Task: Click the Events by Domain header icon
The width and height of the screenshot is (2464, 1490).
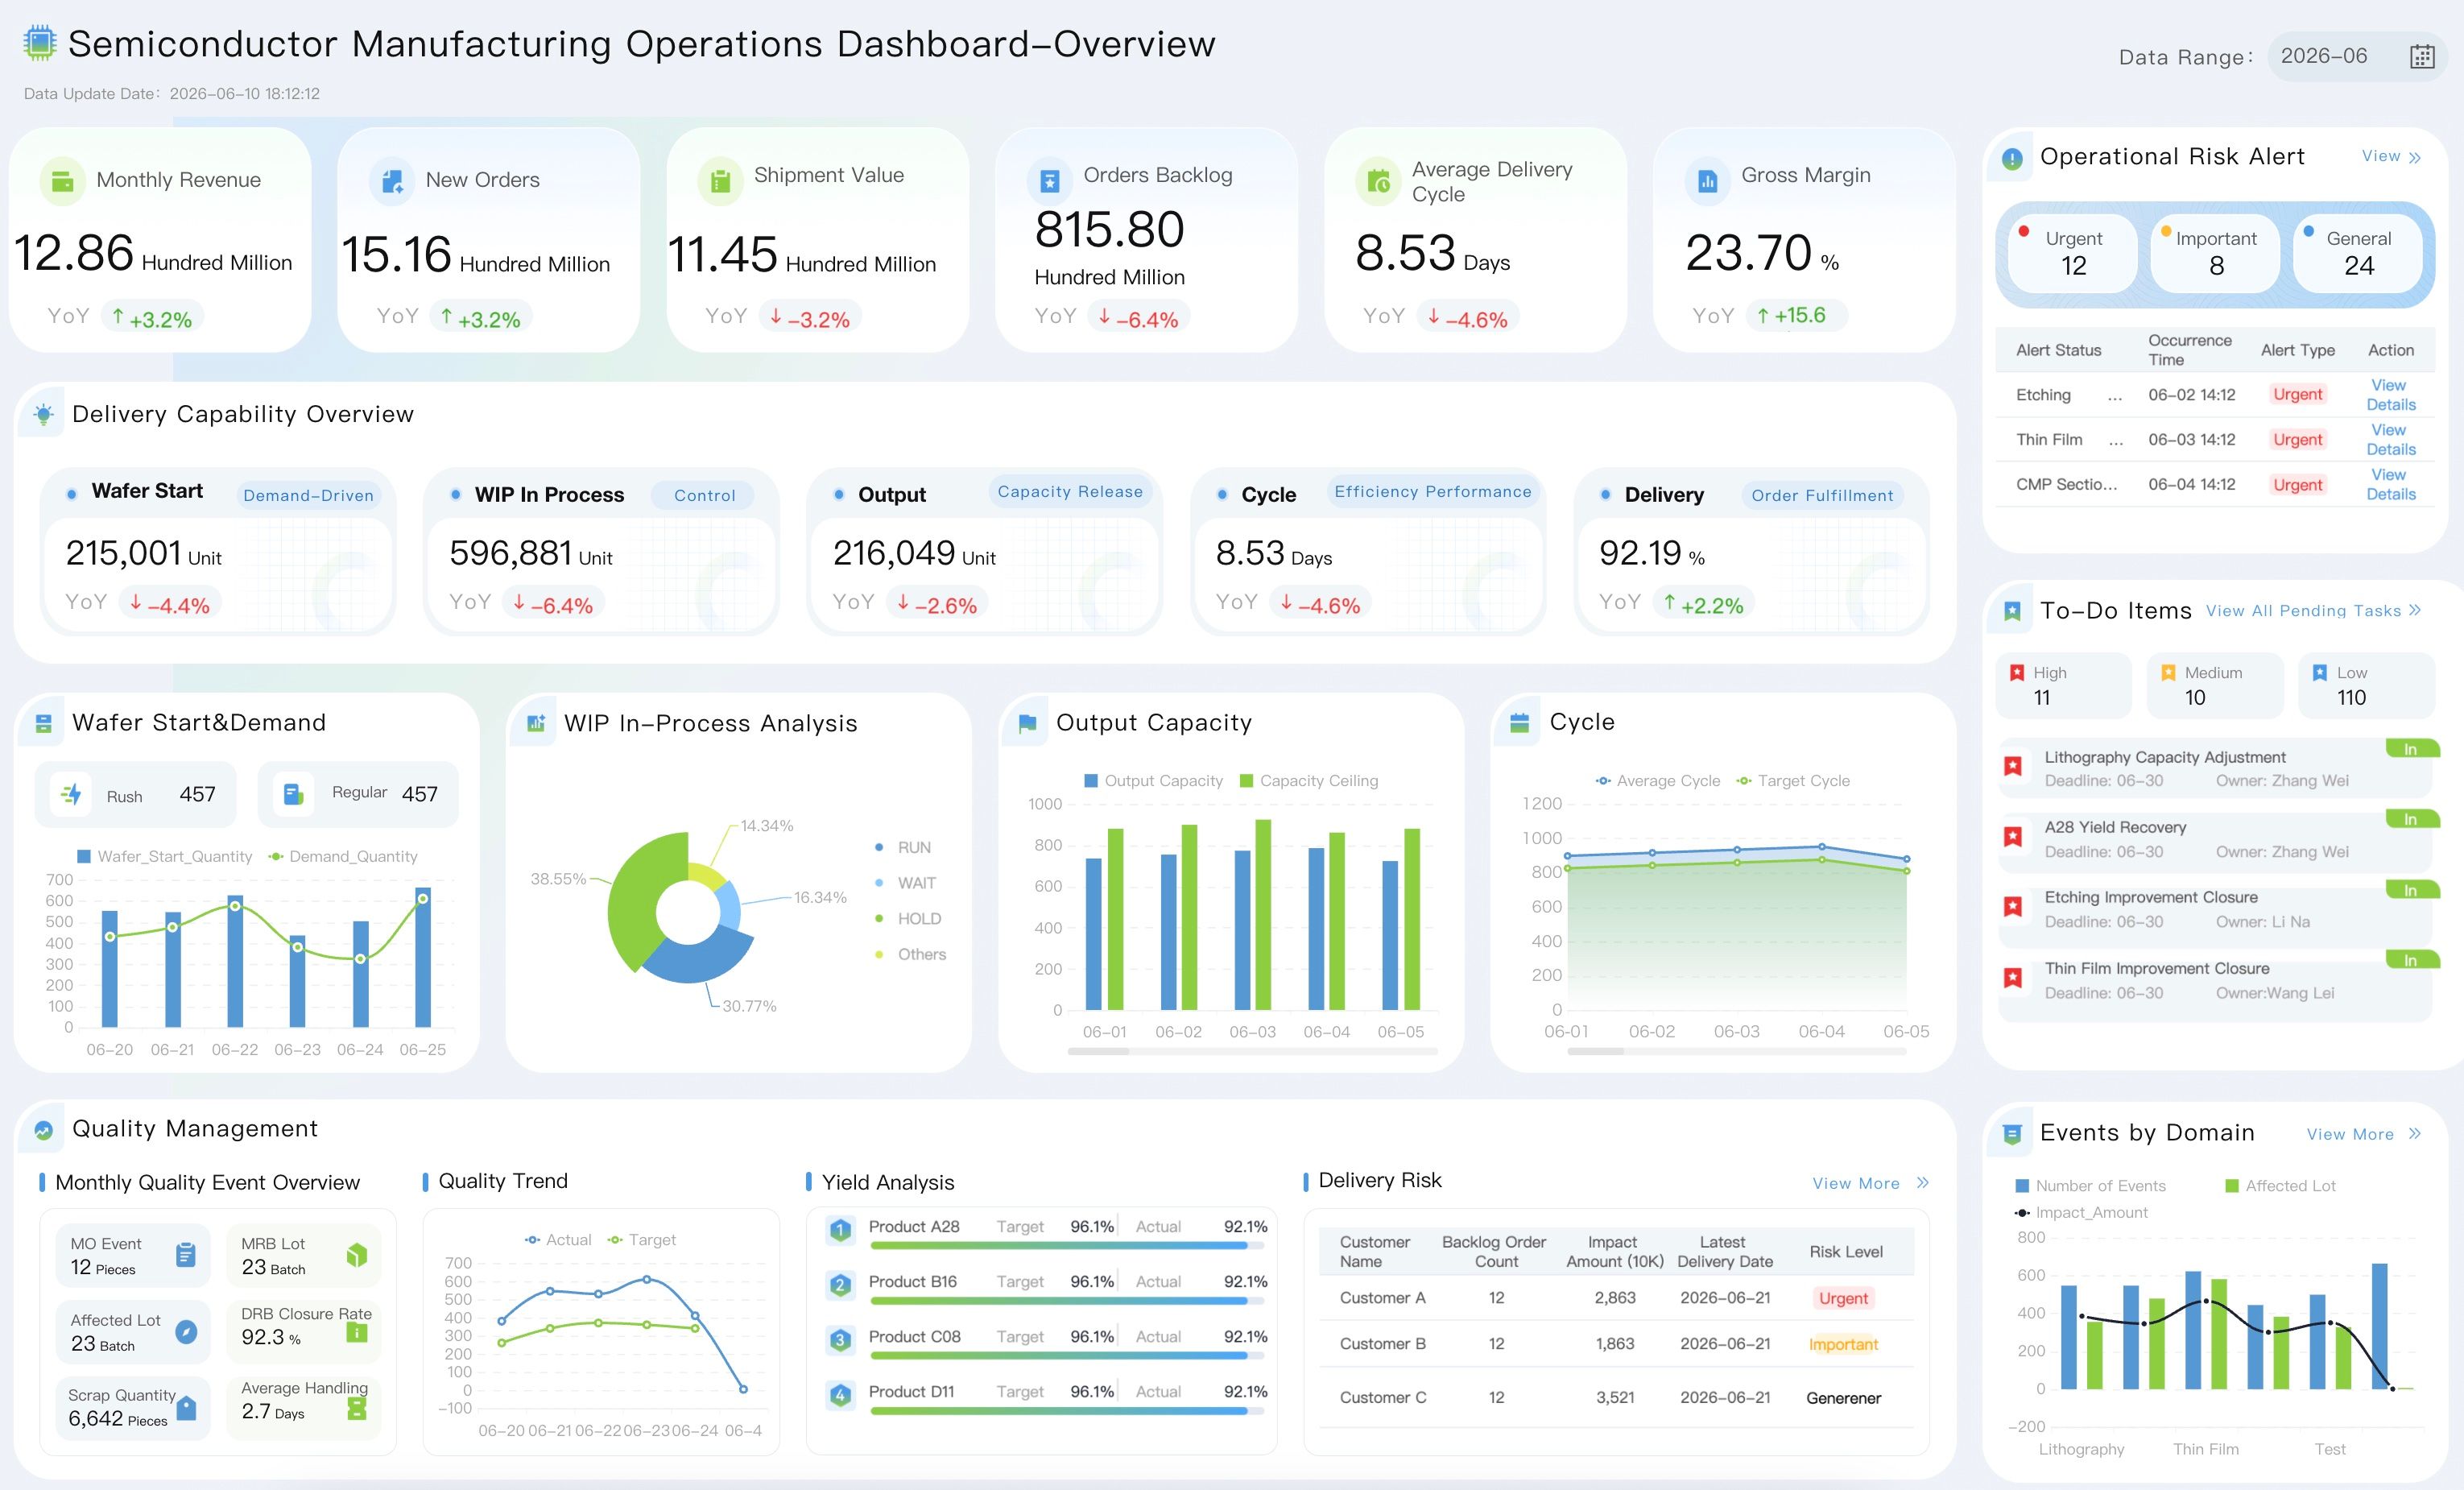Action: pyautogui.click(x=2012, y=1134)
